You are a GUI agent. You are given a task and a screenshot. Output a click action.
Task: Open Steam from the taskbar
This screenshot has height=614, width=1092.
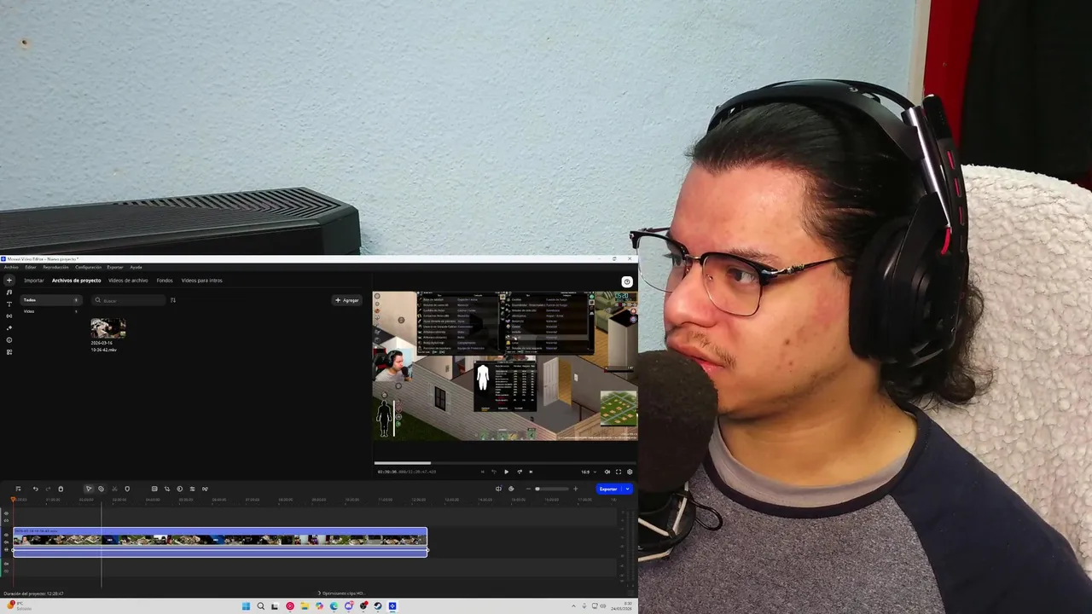tap(378, 606)
